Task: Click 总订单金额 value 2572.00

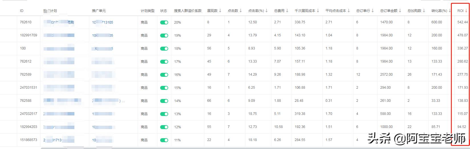Action: [x=386, y=74]
